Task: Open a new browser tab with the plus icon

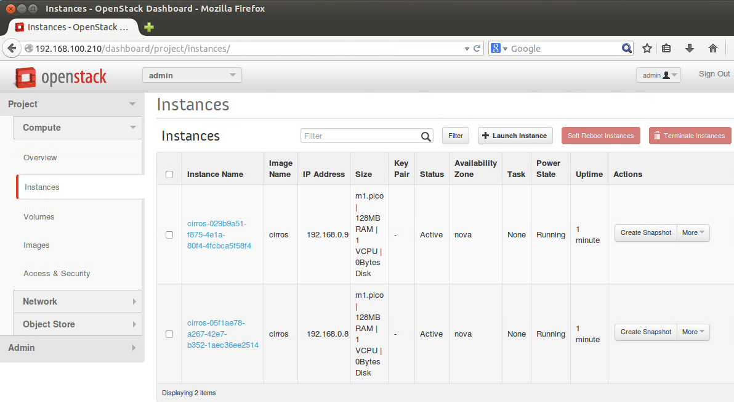Action: [148, 27]
